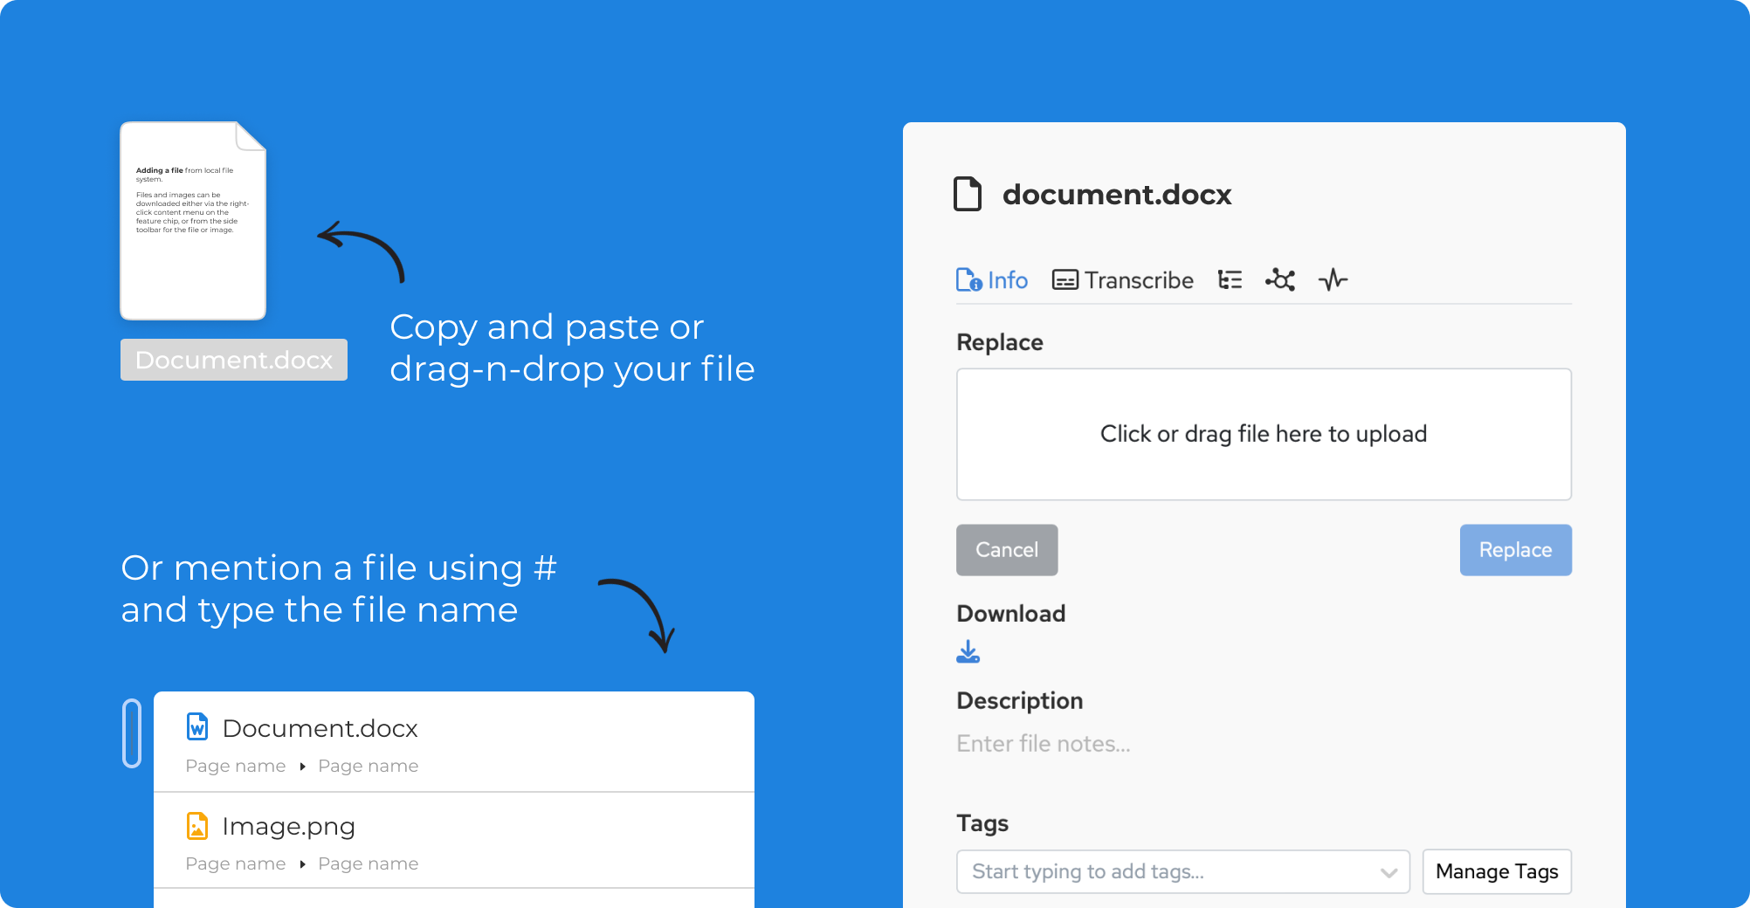The image size is (1750, 908).
Task: Switch to the Transcribe tab
Action: pos(1123,280)
